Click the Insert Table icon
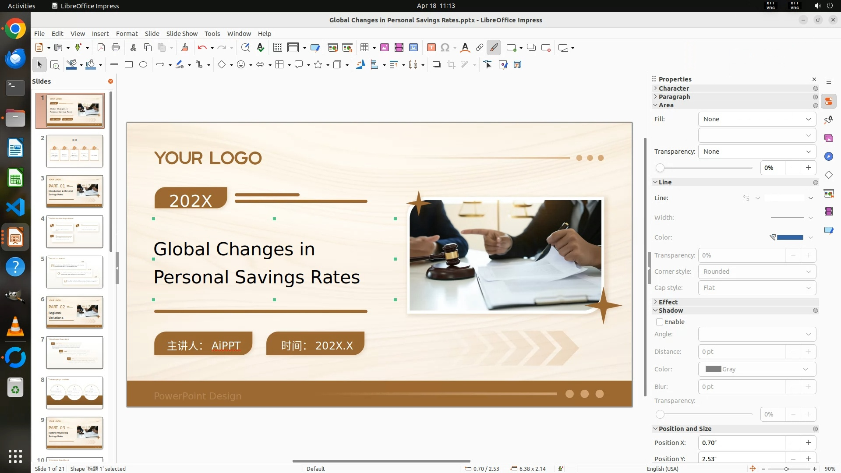841x473 pixels. 364,48
